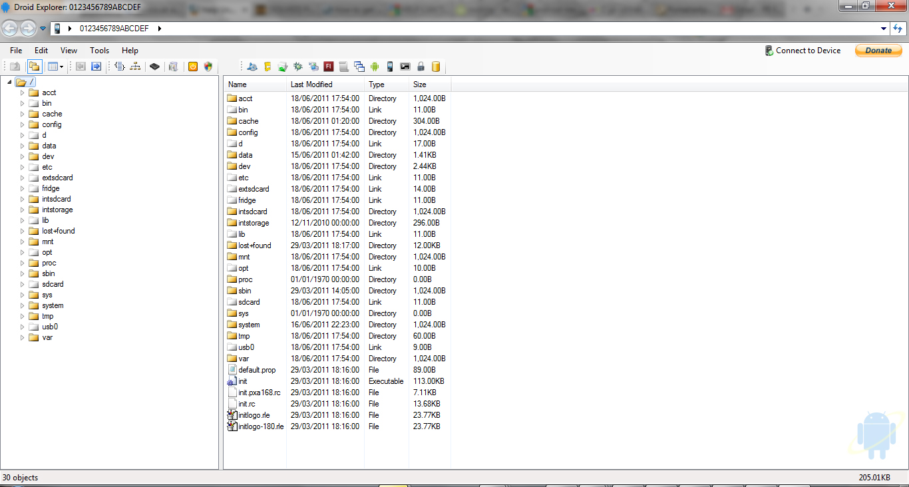Click the red Flash 'Fl' icon
909x487 pixels.
[329, 67]
